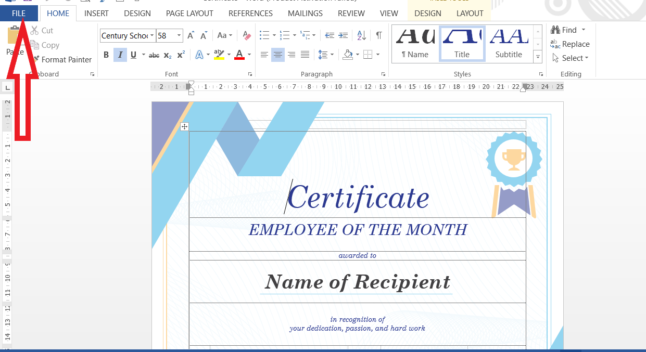Decrease paragraph indent

330,35
